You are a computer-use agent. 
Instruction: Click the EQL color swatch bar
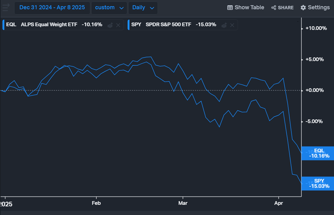4,25
